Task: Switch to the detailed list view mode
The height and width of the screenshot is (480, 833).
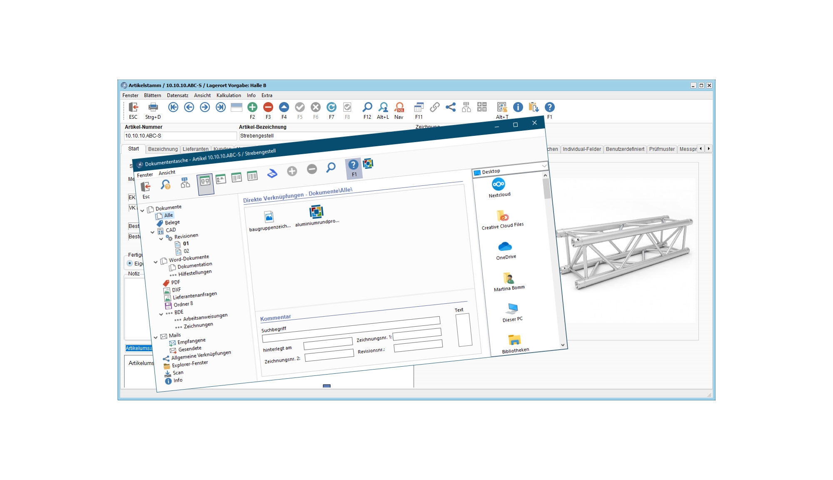Action: (x=252, y=176)
